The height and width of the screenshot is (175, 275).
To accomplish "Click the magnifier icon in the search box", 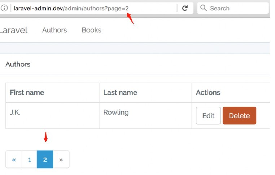I will (204, 8).
